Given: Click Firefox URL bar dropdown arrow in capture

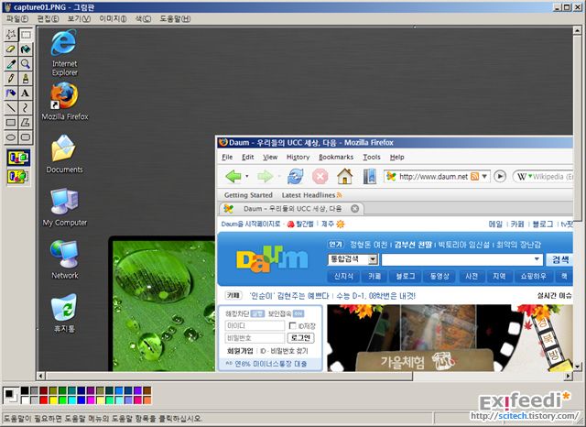Looking at the screenshot, I should click(x=484, y=176).
